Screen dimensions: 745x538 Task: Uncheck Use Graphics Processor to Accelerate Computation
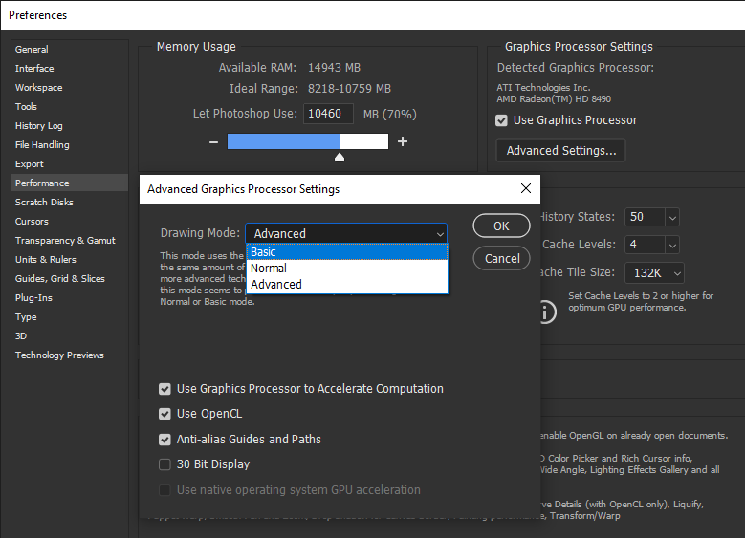tap(165, 389)
